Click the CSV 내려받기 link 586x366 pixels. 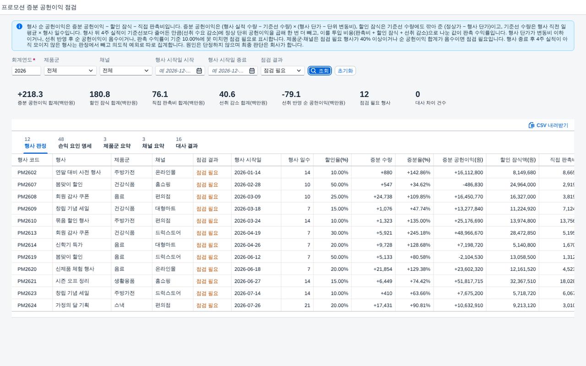pos(548,125)
